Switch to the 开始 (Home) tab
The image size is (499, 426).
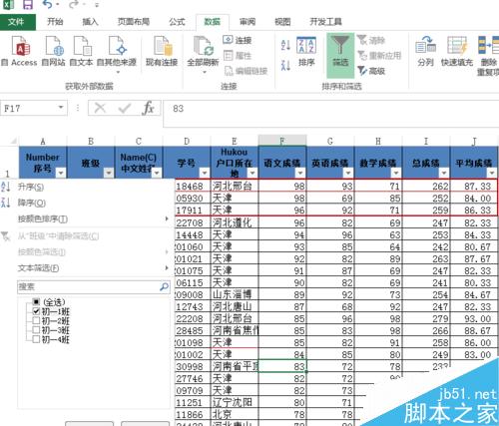(x=55, y=22)
